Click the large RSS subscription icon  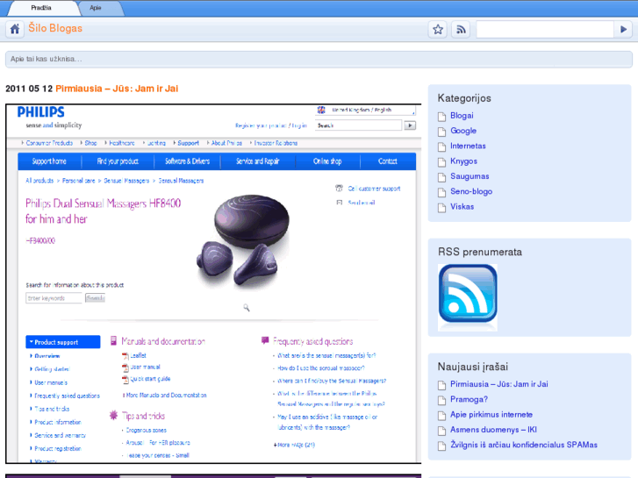(468, 296)
